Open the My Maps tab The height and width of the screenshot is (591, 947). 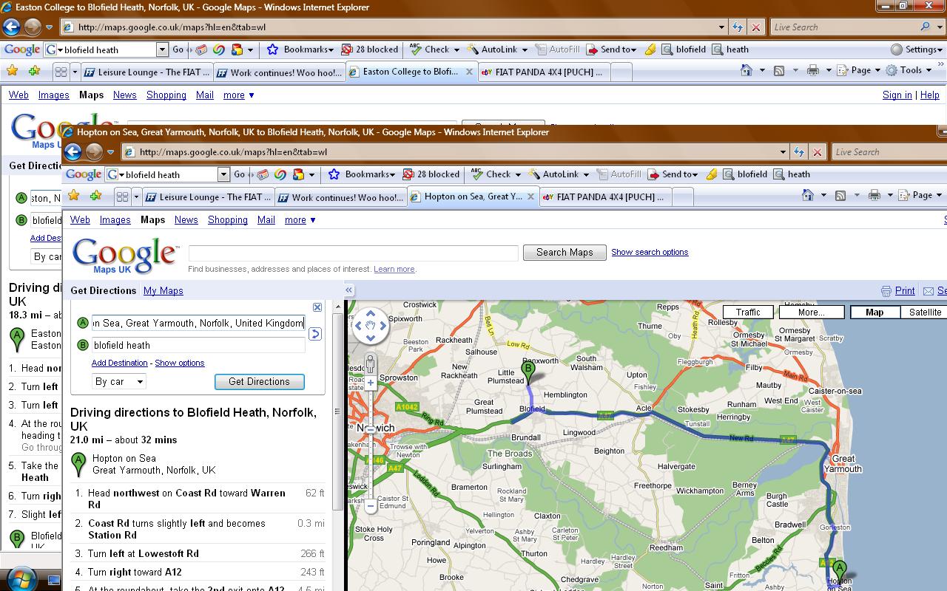tap(164, 290)
